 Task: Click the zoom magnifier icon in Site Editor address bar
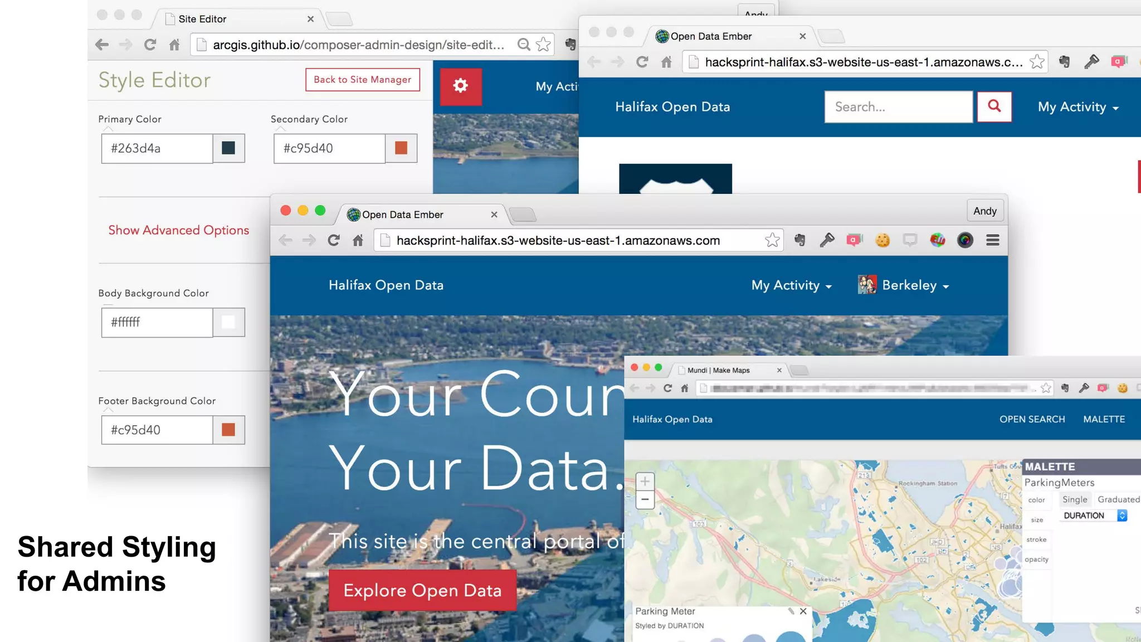pyautogui.click(x=524, y=45)
